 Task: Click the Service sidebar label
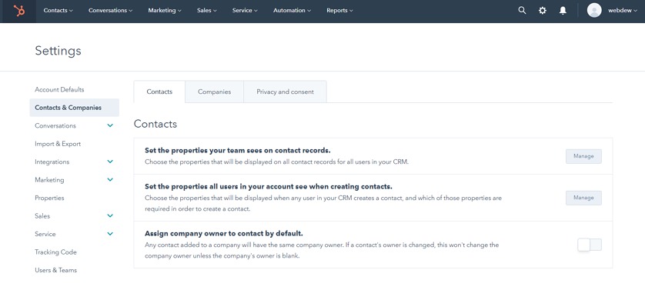[x=45, y=234]
